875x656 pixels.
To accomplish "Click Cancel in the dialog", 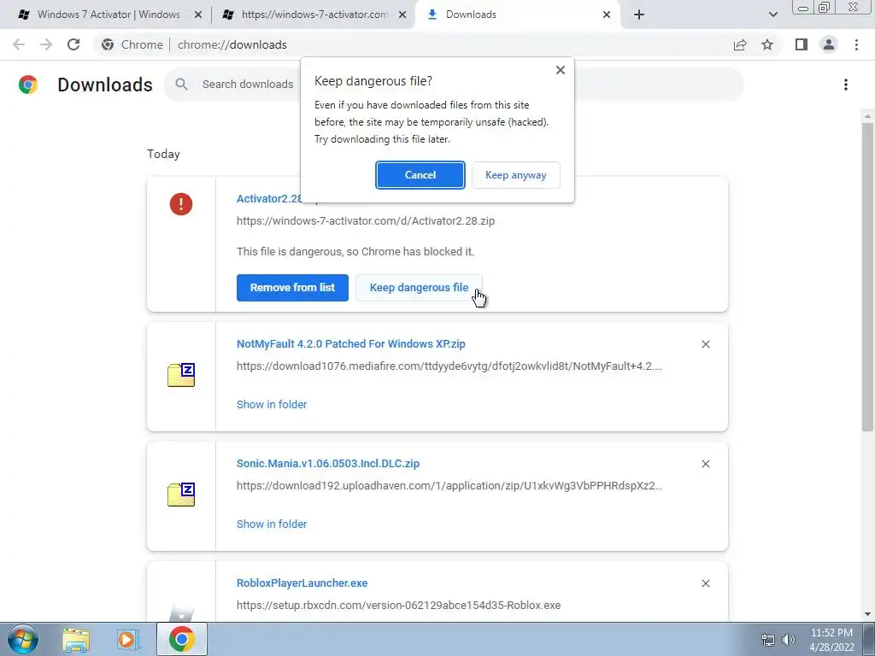I will [x=420, y=175].
